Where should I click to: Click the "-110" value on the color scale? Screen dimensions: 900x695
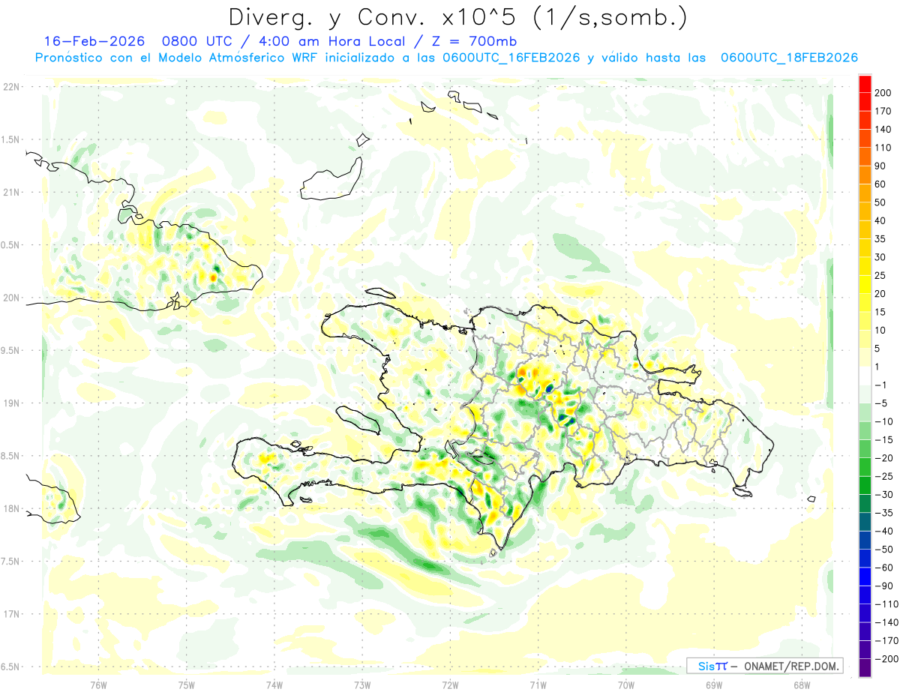pyautogui.click(x=887, y=604)
